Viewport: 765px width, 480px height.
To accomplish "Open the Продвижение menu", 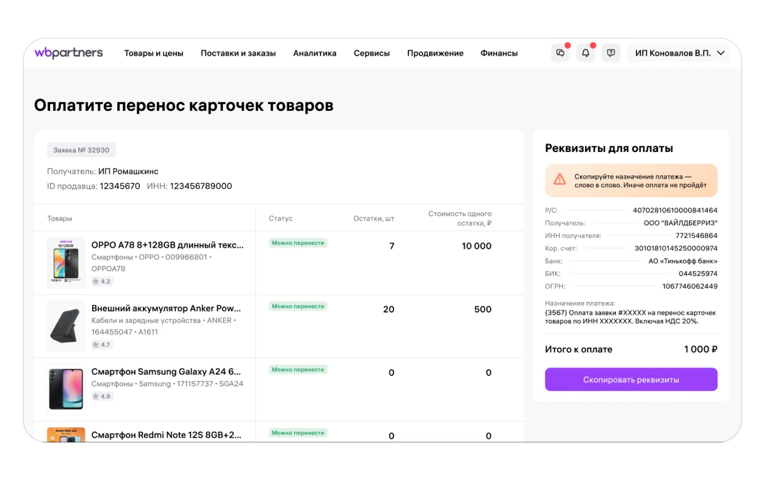I will coord(435,53).
